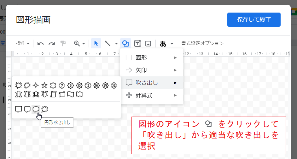This screenshot has width=297, height=159.
Task: Insert the oval callout shape
Action: click(x=36, y=109)
